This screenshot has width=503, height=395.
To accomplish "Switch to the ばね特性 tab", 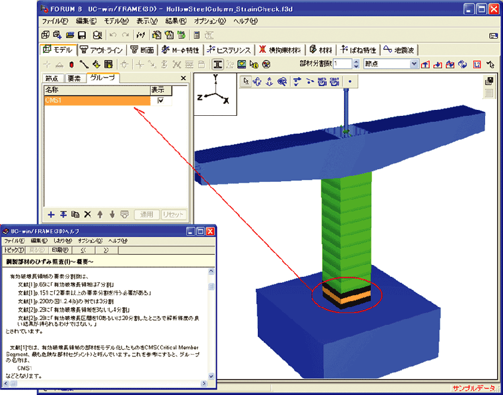I will point(358,50).
